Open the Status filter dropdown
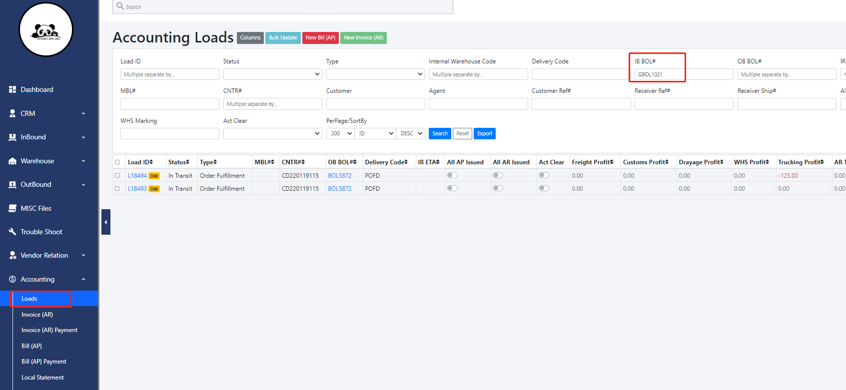 tap(272, 74)
